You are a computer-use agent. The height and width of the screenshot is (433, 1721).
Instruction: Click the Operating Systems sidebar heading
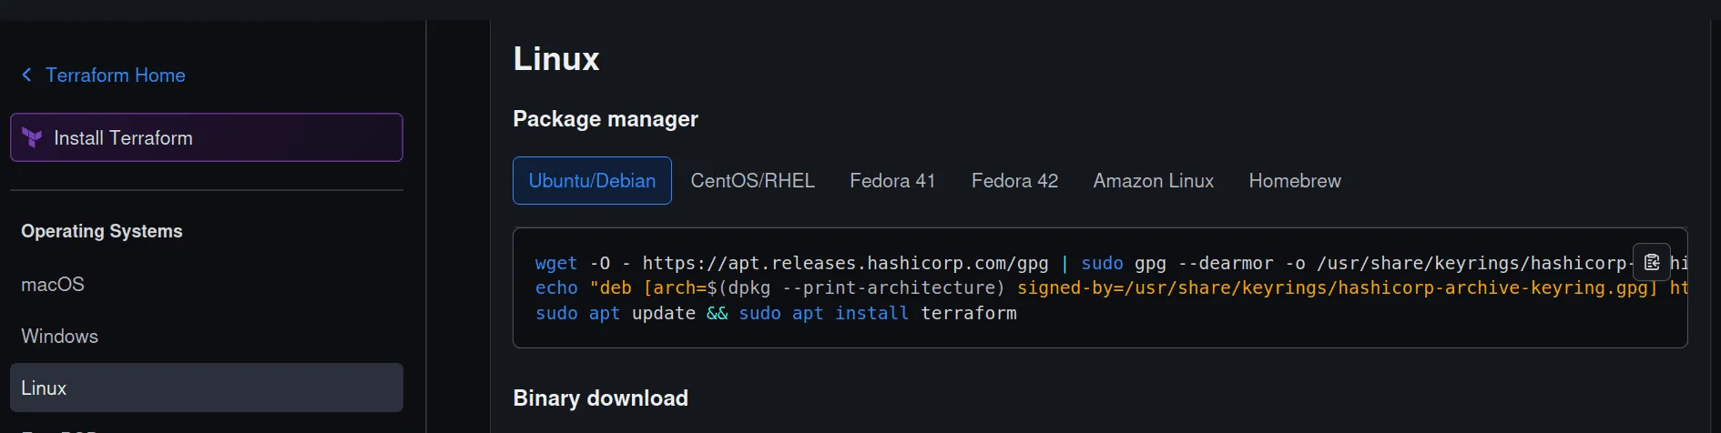(x=102, y=231)
